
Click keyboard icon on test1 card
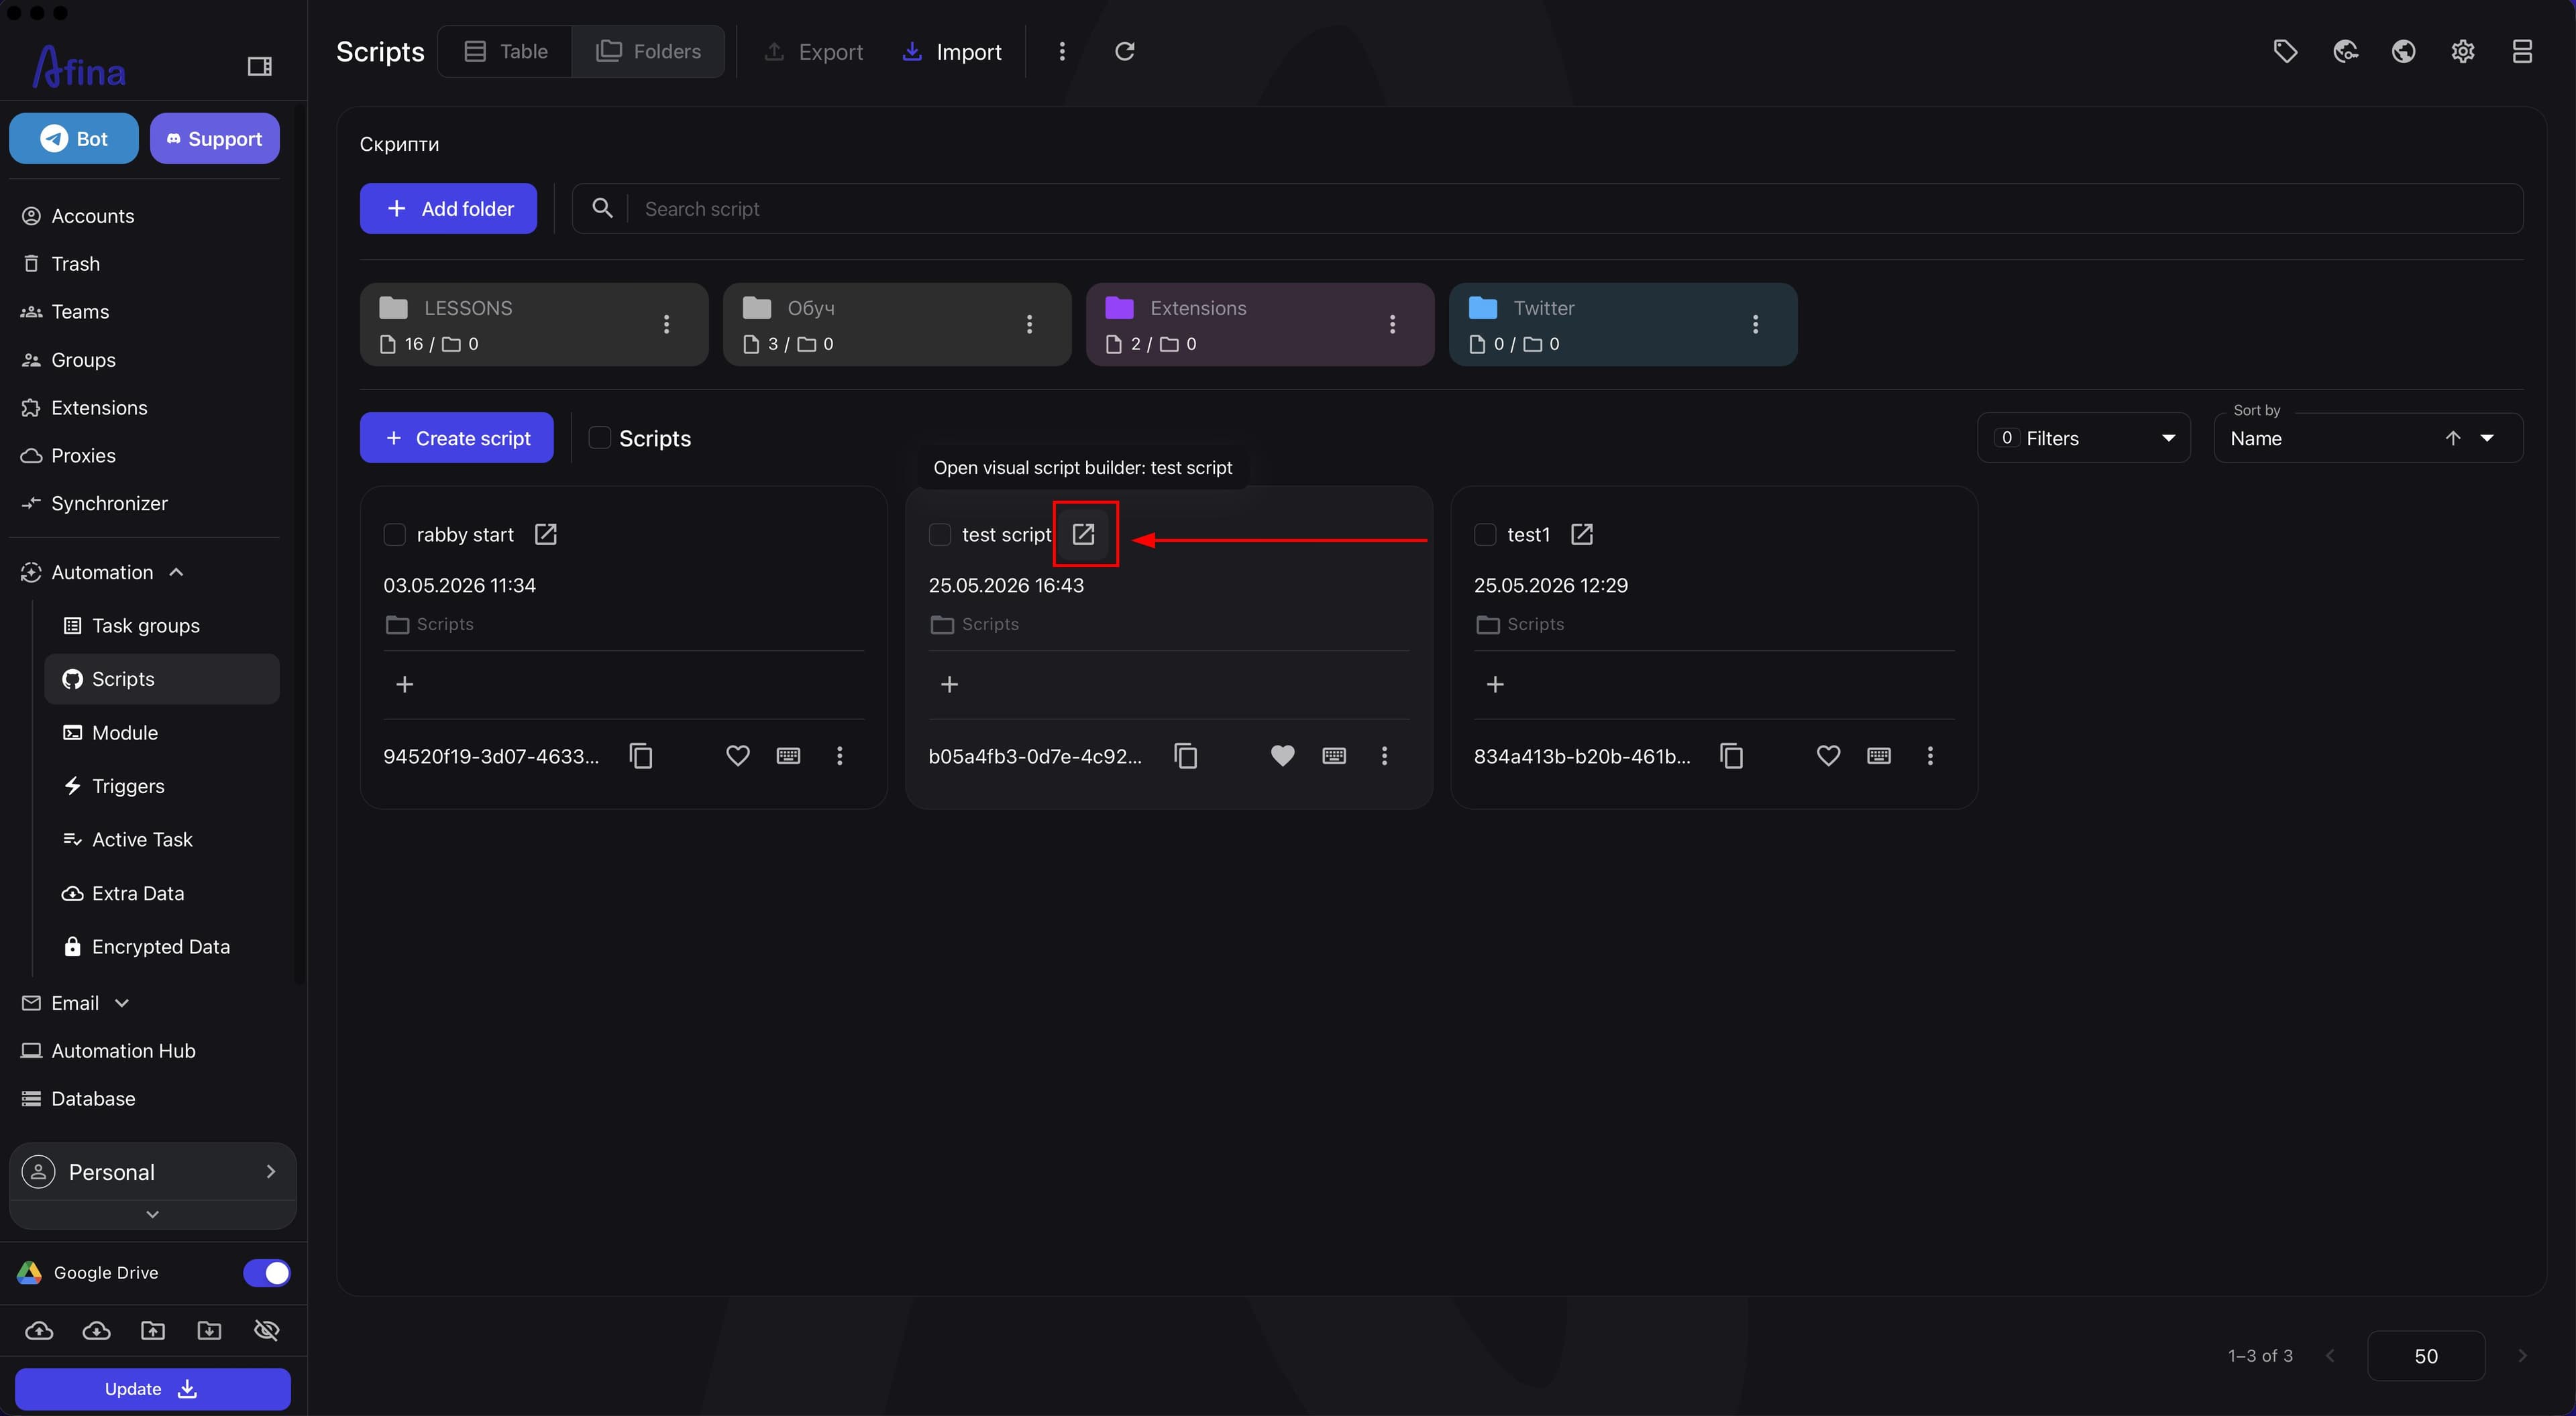click(x=1879, y=756)
